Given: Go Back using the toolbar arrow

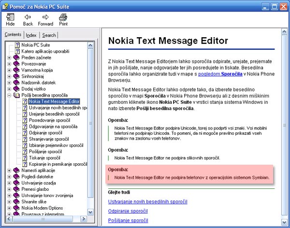Looking at the screenshot, I should (28, 19).
